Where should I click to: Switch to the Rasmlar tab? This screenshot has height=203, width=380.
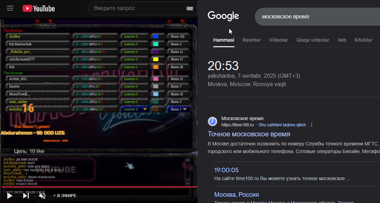[252, 40]
